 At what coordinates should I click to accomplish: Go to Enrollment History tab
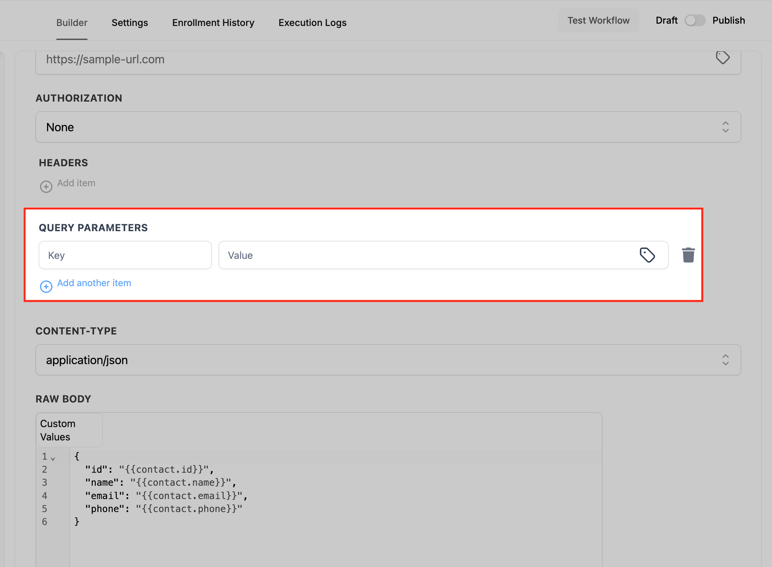pos(213,23)
